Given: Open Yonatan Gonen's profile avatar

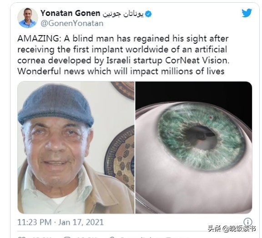Looking at the screenshot, I should (28, 18).
